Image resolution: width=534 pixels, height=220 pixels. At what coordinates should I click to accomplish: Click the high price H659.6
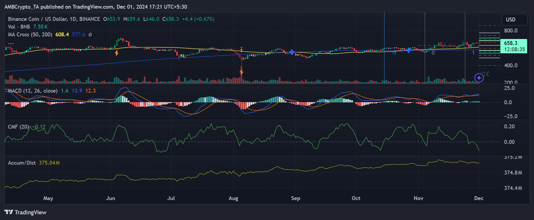pos(132,19)
